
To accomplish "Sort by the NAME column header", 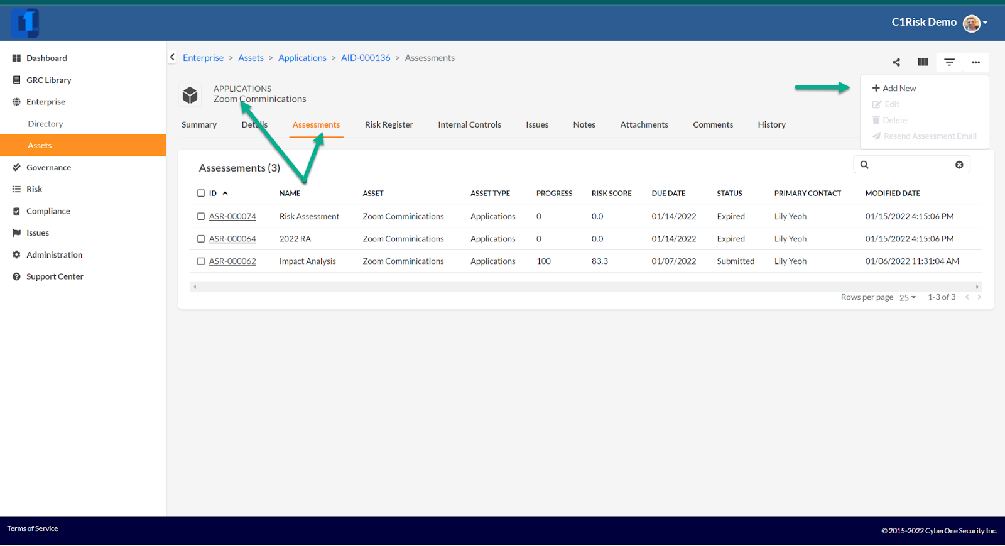I will pos(290,194).
